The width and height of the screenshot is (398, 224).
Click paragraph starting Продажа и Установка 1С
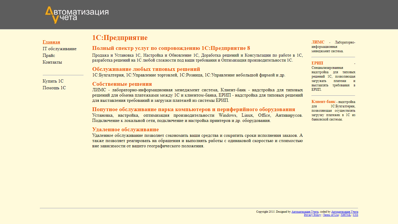pos(198,58)
